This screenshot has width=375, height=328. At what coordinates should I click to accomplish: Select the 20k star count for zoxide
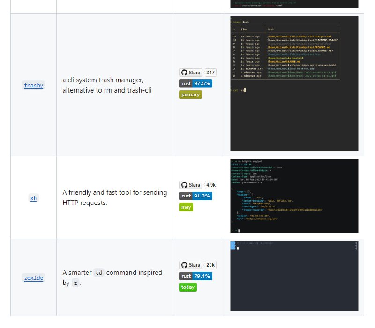tap(210, 265)
